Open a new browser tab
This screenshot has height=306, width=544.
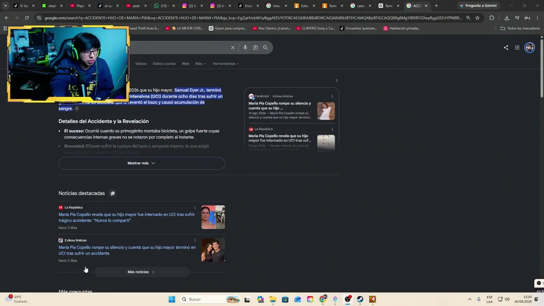[x=436, y=6]
